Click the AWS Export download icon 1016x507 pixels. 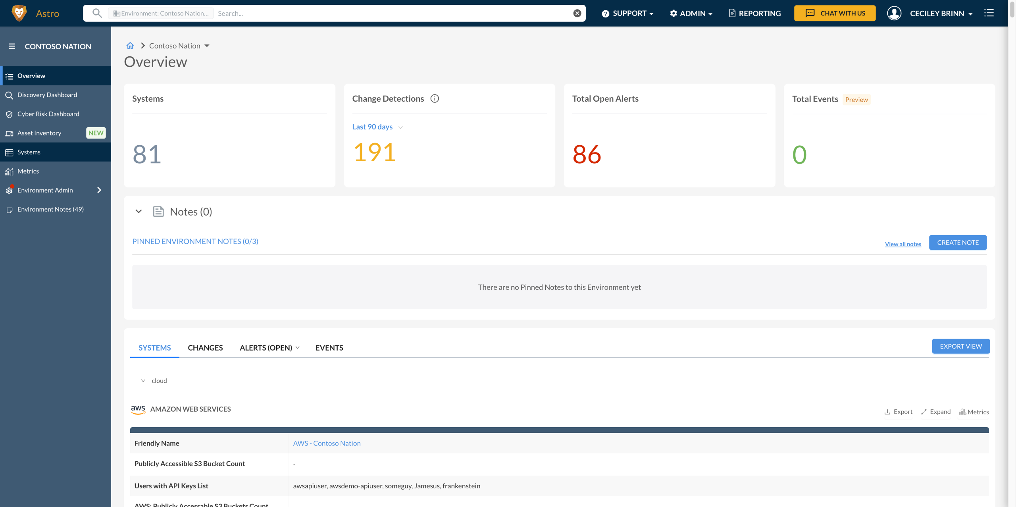click(887, 412)
